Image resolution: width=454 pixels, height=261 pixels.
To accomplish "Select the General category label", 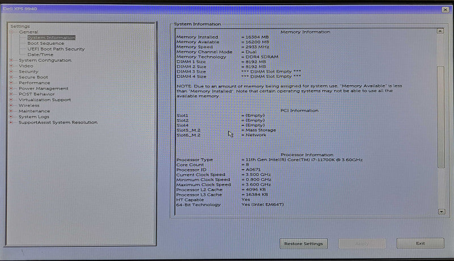I will tap(29, 32).
